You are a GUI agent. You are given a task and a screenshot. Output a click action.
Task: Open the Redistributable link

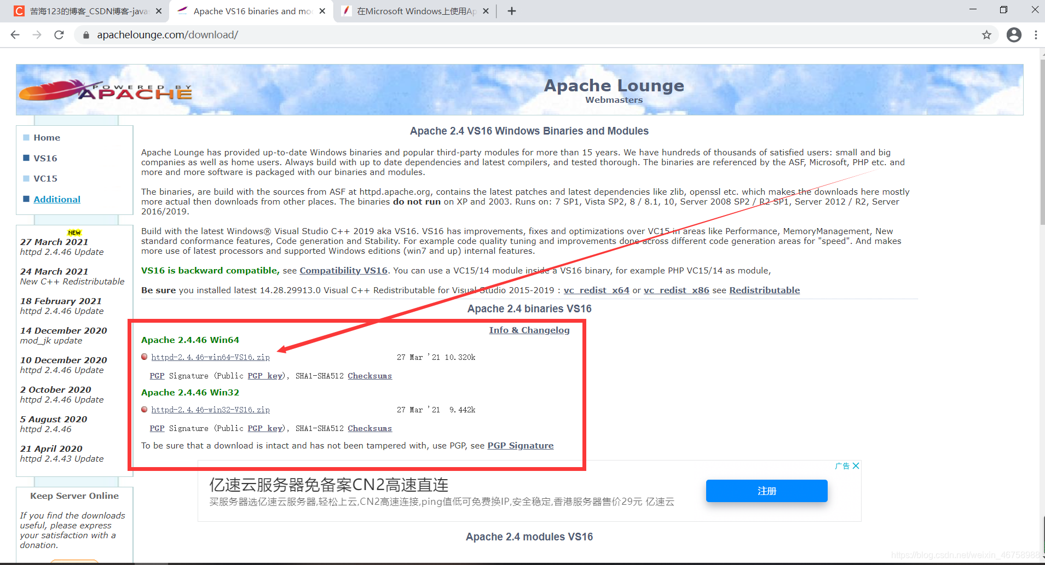(764, 290)
